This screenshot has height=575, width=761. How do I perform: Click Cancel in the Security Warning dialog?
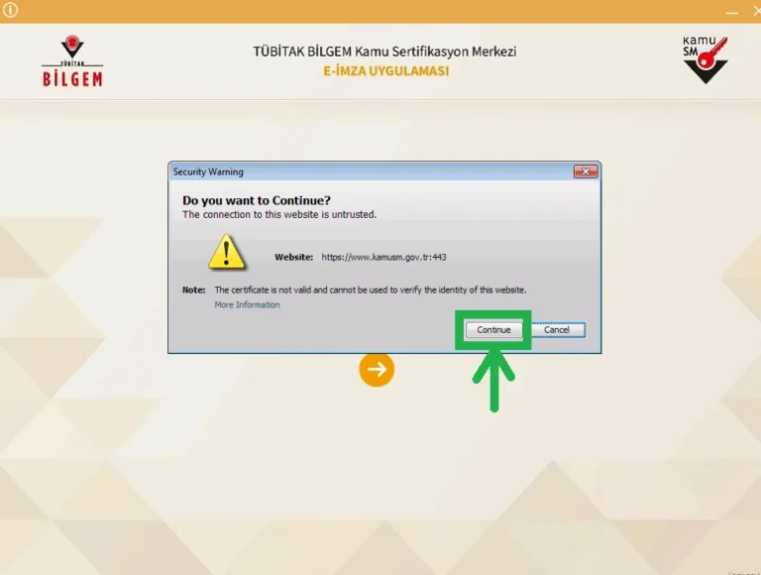pyautogui.click(x=557, y=330)
